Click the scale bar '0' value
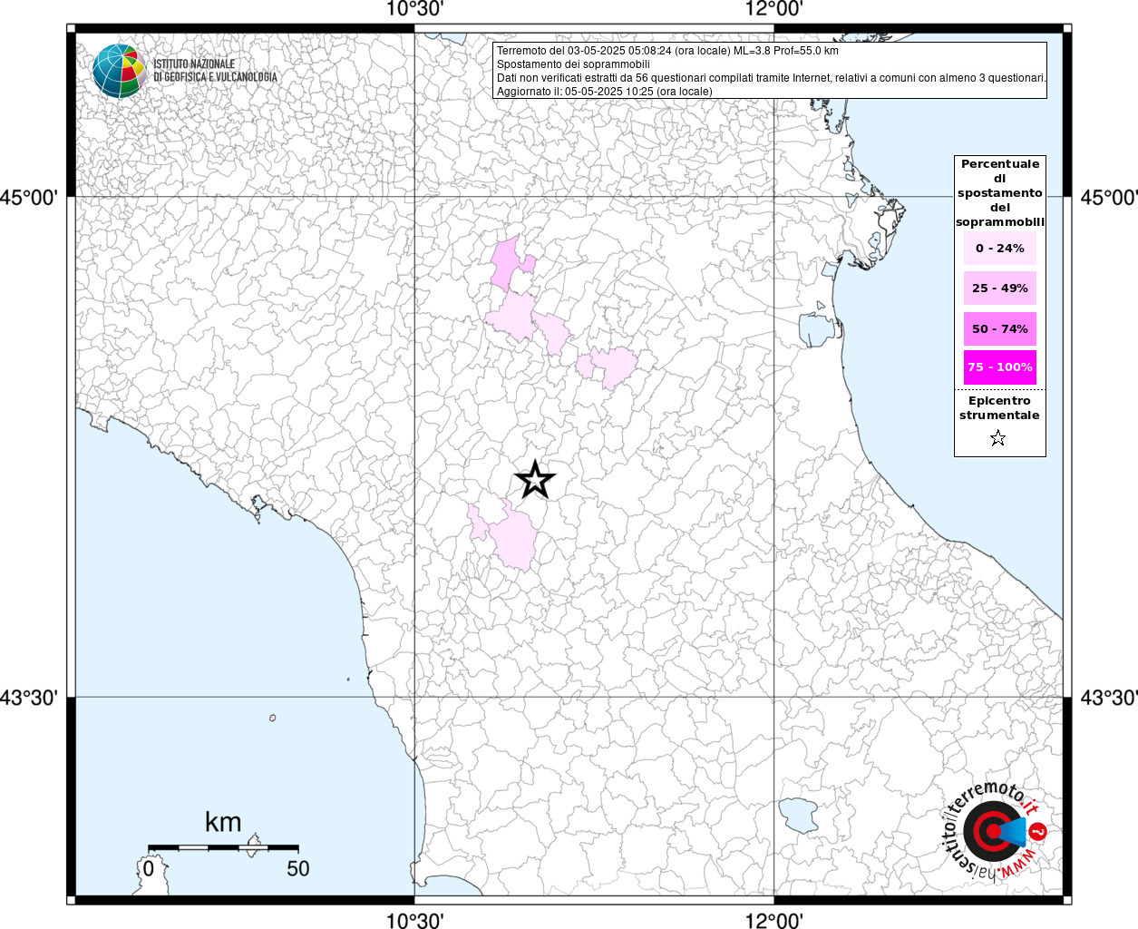Screen dimensions: 1138x929 click(149, 868)
